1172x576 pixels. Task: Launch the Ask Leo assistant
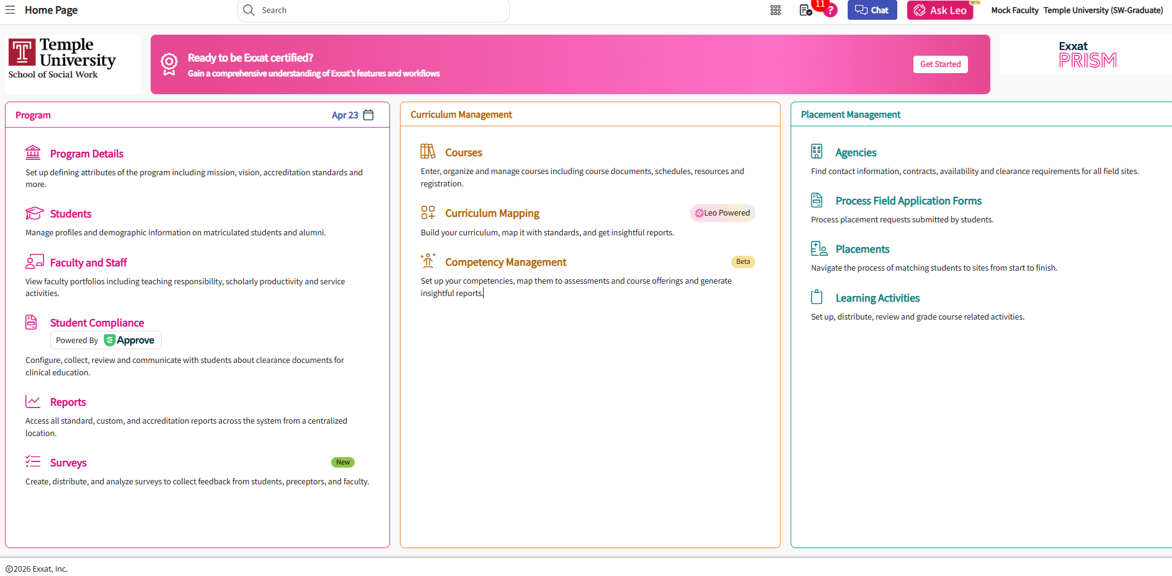[x=940, y=10]
